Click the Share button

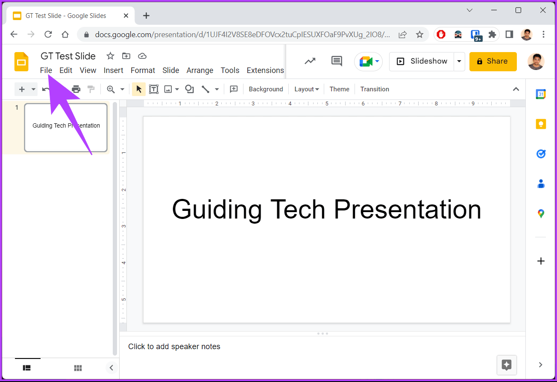coord(493,61)
